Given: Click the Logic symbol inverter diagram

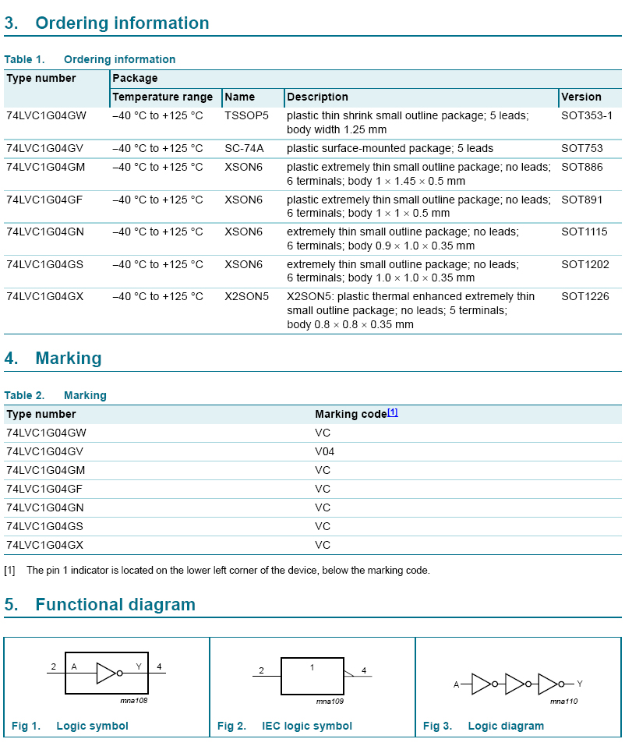Looking at the screenshot, I should click(x=107, y=673).
